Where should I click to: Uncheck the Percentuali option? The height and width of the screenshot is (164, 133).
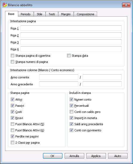click(x=72, y=105)
